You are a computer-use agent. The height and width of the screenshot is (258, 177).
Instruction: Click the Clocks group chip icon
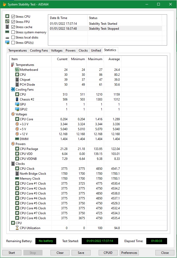click(x=13, y=163)
